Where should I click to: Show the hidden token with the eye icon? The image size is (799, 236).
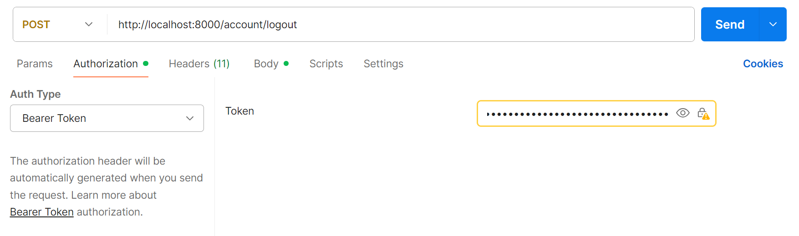(x=682, y=113)
